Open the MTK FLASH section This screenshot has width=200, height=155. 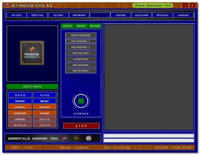162,15
